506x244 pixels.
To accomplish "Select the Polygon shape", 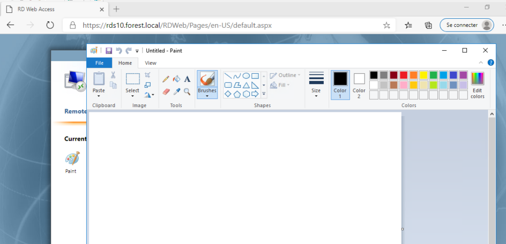I will pyautogui.click(x=237, y=85).
